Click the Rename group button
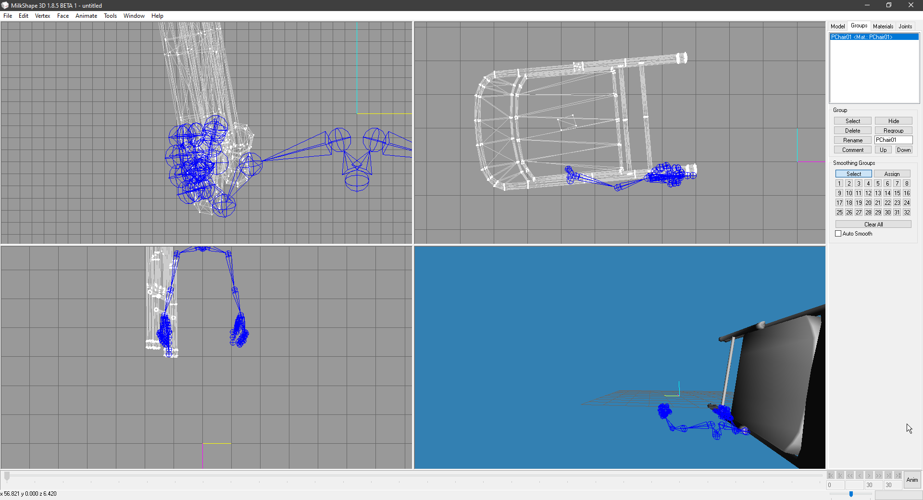The width and height of the screenshot is (923, 500). click(x=853, y=140)
